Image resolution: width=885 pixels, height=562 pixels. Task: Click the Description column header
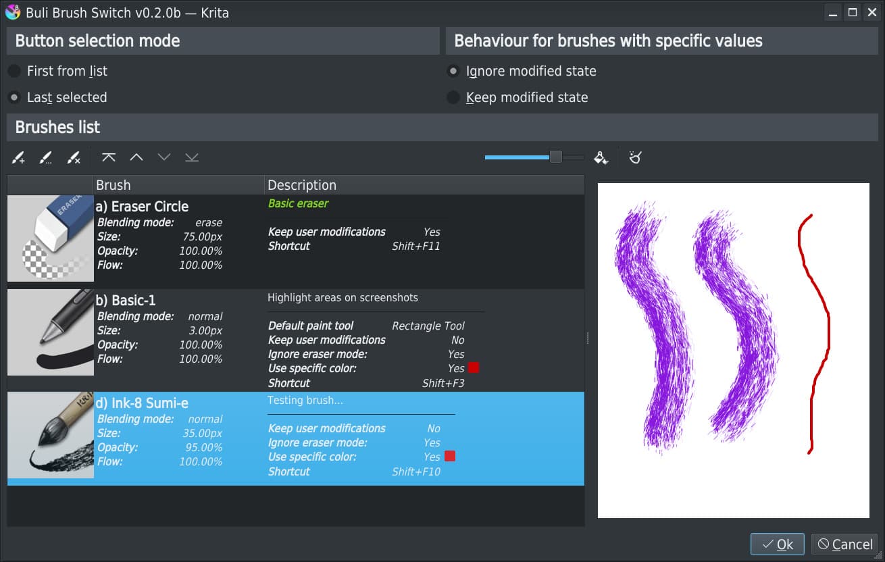click(424, 185)
